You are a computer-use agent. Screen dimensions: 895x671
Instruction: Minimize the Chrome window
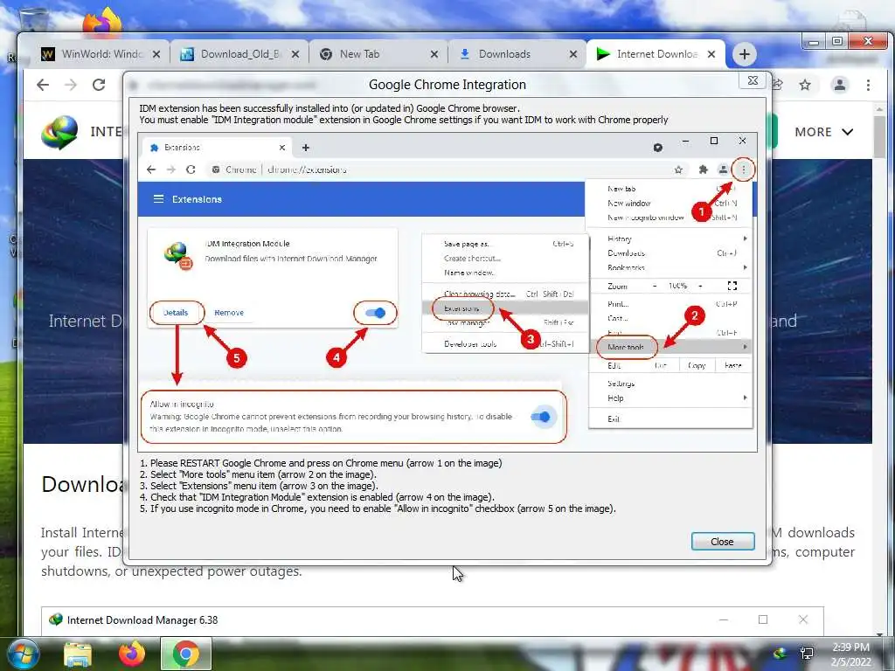tap(814, 42)
